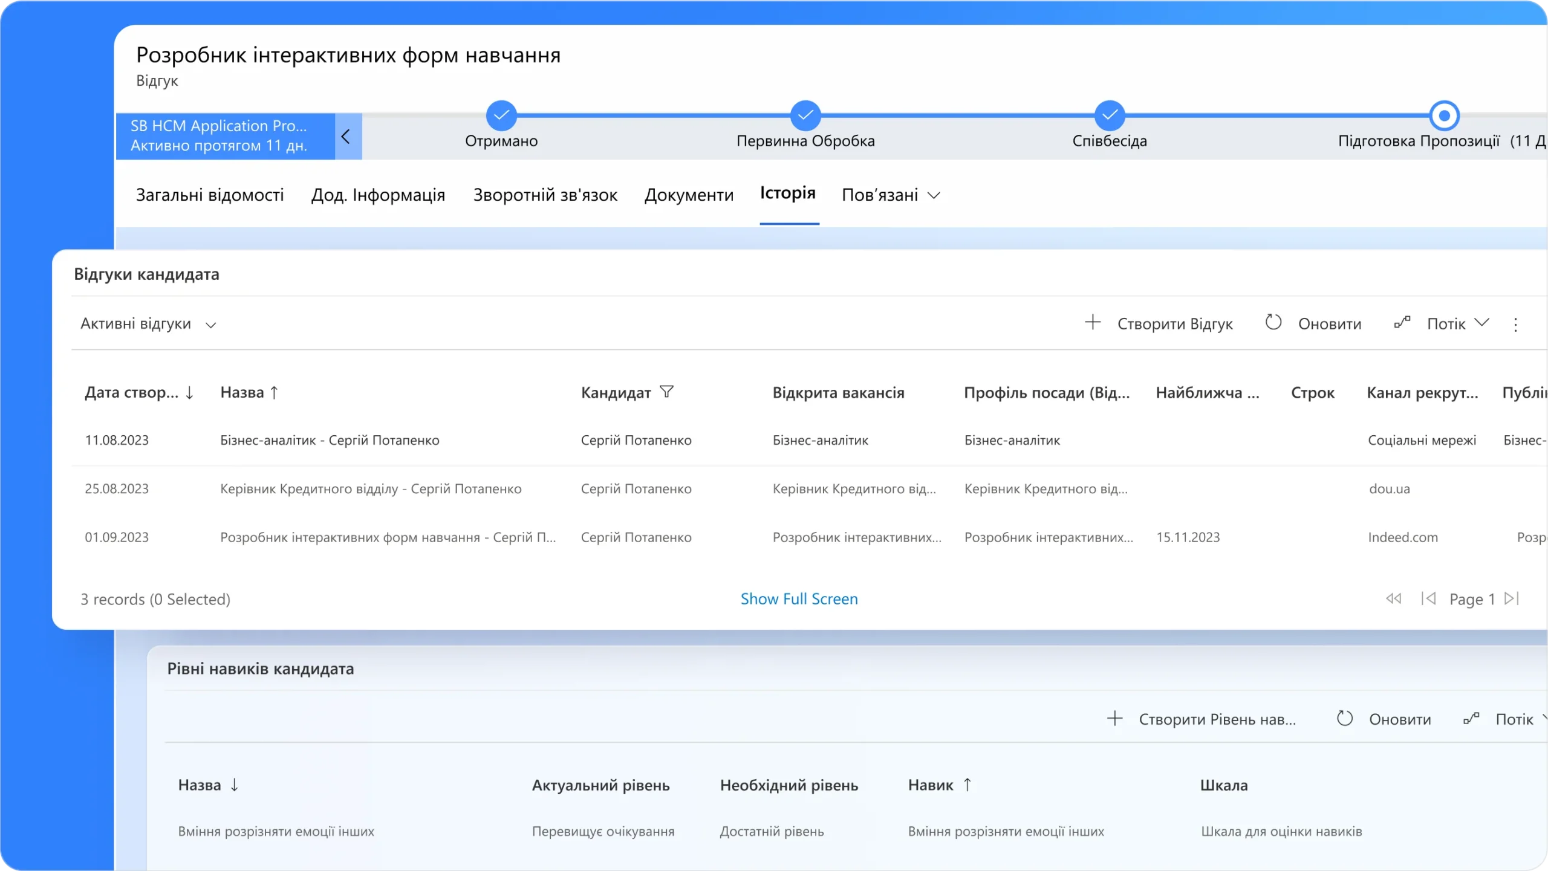Click the filter icon on Кандидат column
The image size is (1548, 871).
pyautogui.click(x=666, y=392)
